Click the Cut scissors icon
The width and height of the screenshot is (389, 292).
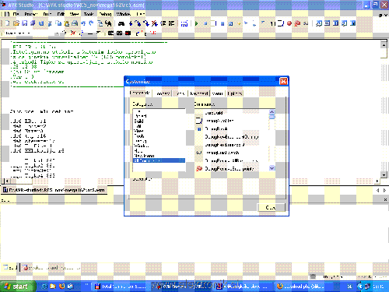tap(50, 23)
